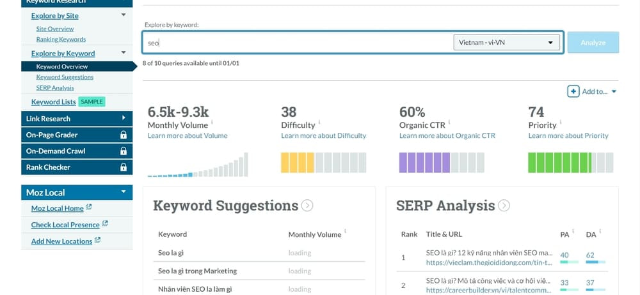Click the lock icon on On-Demand Crawl
Viewport: 640px width, 295px height.
[124, 151]
